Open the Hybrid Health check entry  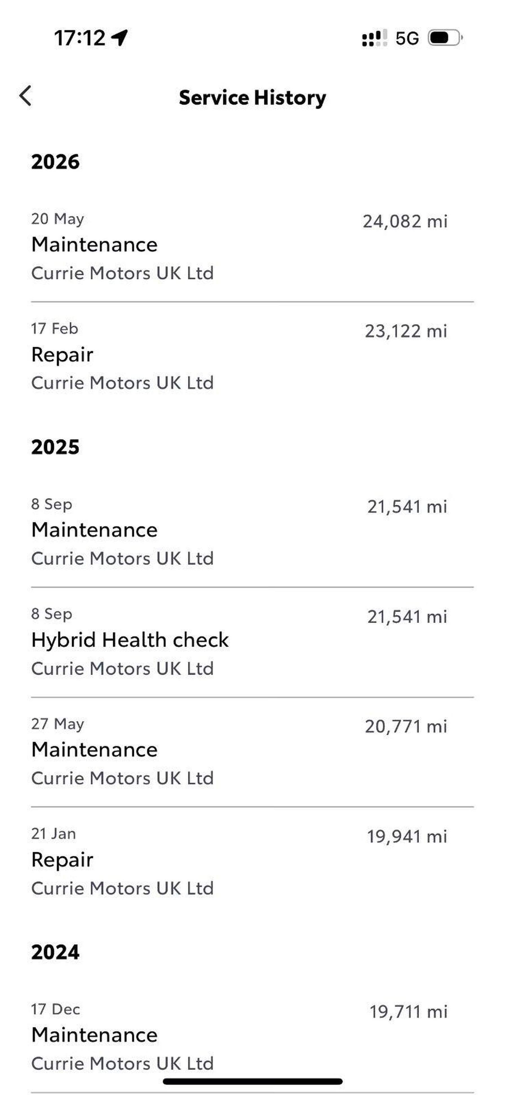pyautogui.click(x=252, y=642)
